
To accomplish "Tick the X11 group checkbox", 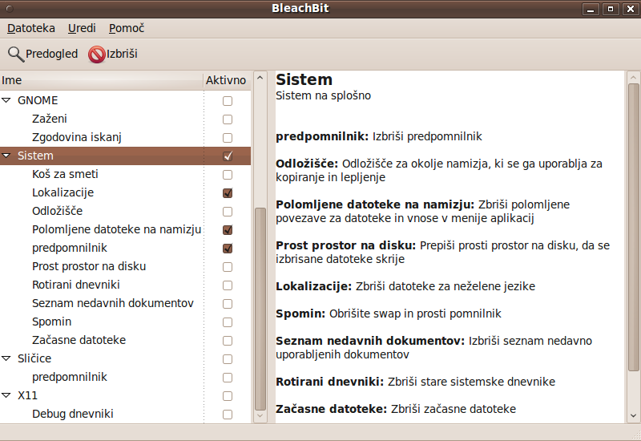I will (228, 396).
